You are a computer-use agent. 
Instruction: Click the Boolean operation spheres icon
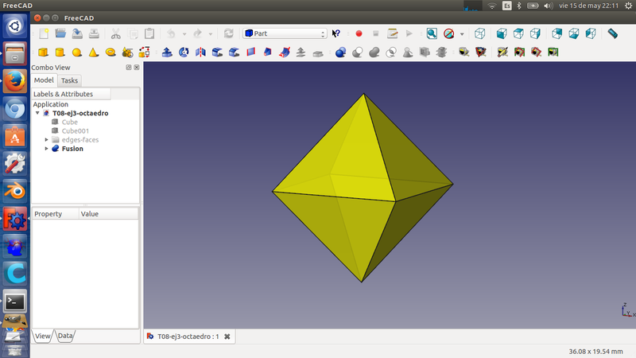(341, 53)
